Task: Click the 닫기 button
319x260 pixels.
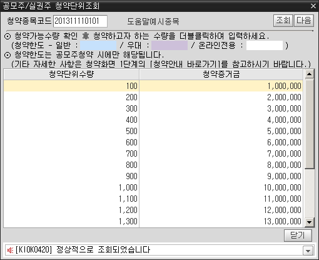Action: coord(298,236)
